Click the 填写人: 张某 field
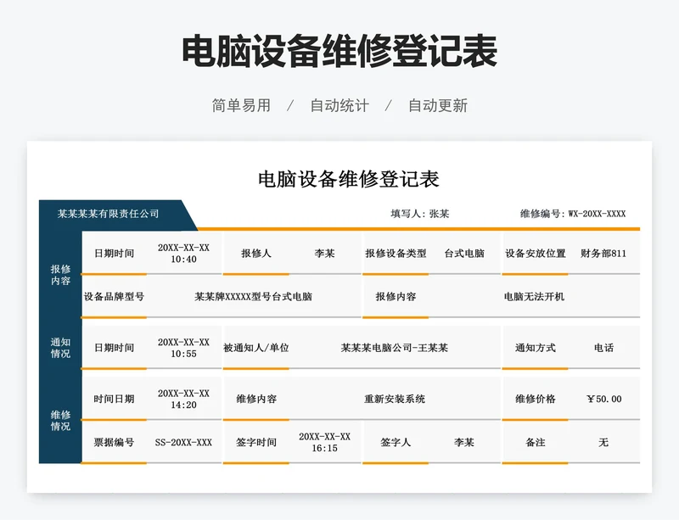This screenshot has height=520, width=679. click(x=419, y=214)
